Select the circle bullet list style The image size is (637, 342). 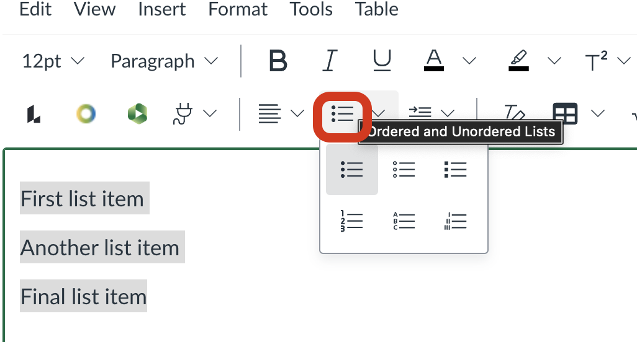point(404,169)
